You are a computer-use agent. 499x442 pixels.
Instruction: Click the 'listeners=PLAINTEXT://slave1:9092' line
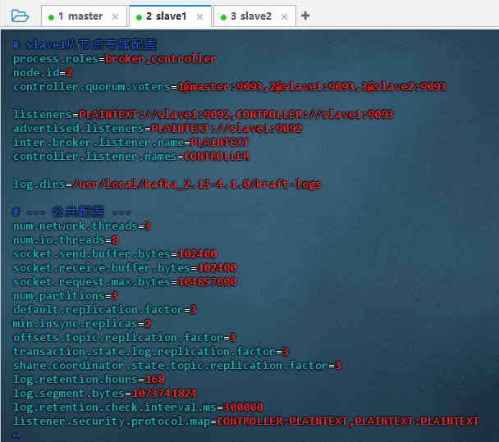[203, 115]
